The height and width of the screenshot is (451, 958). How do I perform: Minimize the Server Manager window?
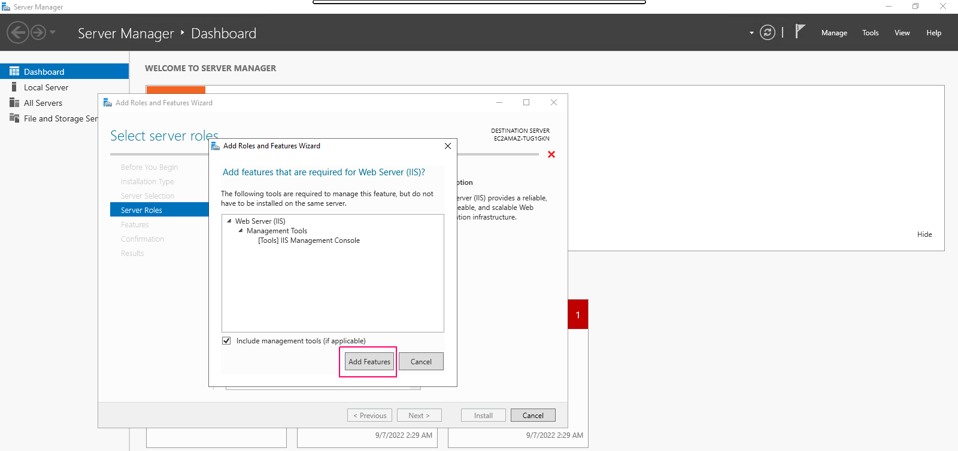click(889, 7)
